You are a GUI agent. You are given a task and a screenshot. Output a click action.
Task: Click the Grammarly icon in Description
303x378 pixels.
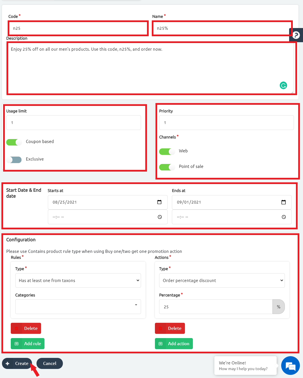[283, 85]
